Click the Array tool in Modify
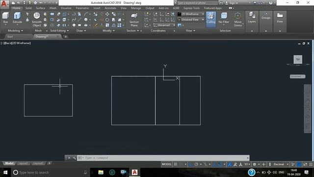This screenshot has width=314, height=177. (119, 25)
